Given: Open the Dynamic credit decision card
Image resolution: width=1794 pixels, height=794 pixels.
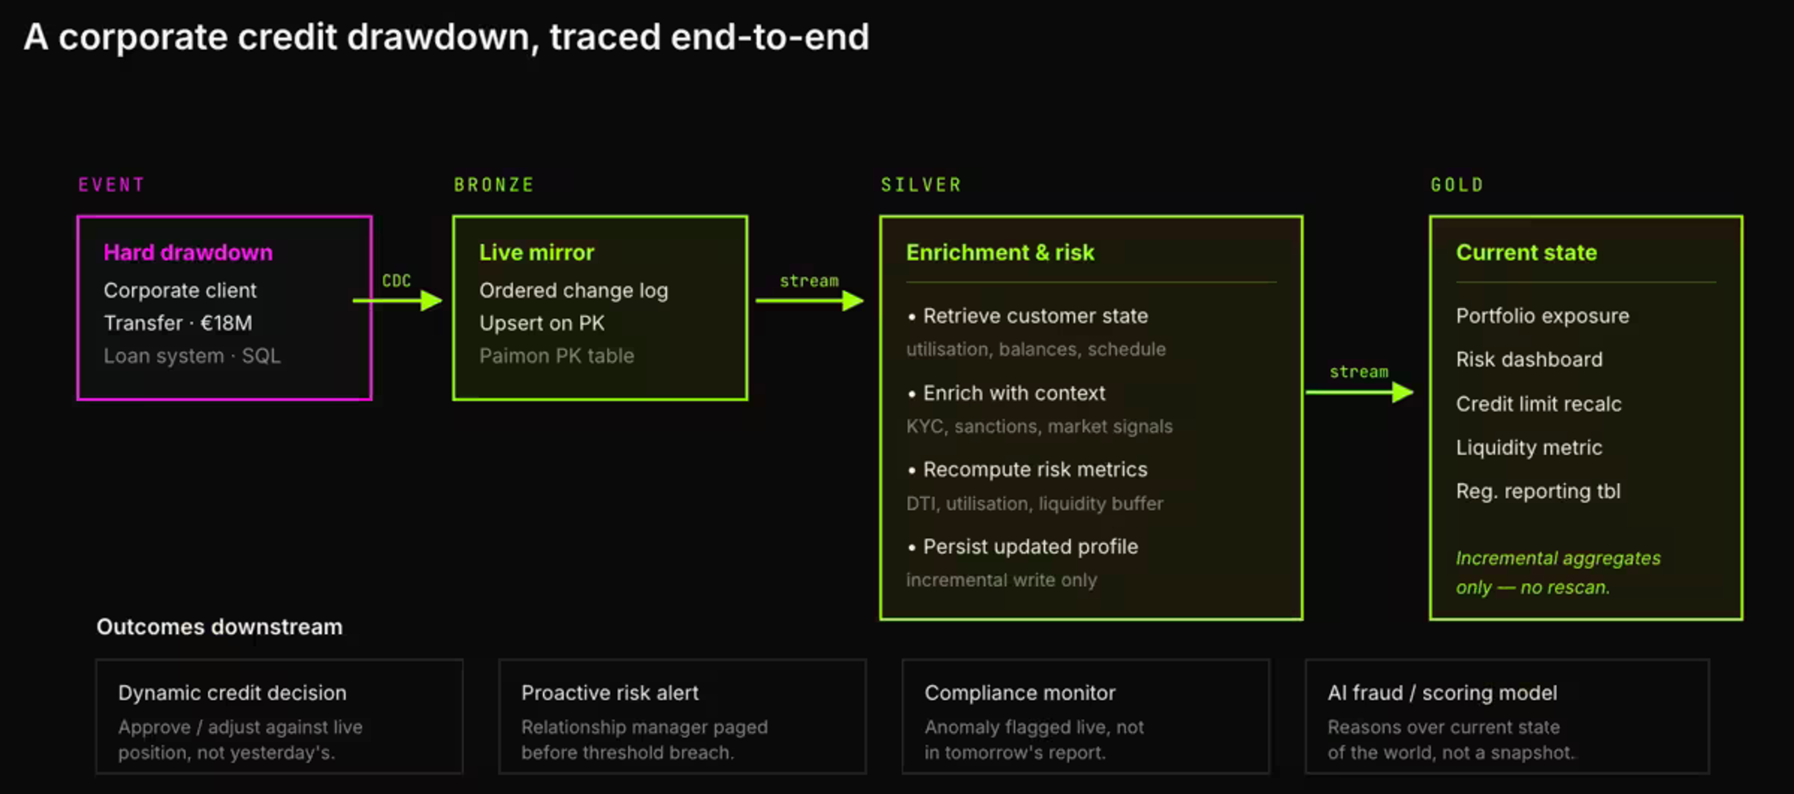Looking at the screenshot, I should [279, 717].
